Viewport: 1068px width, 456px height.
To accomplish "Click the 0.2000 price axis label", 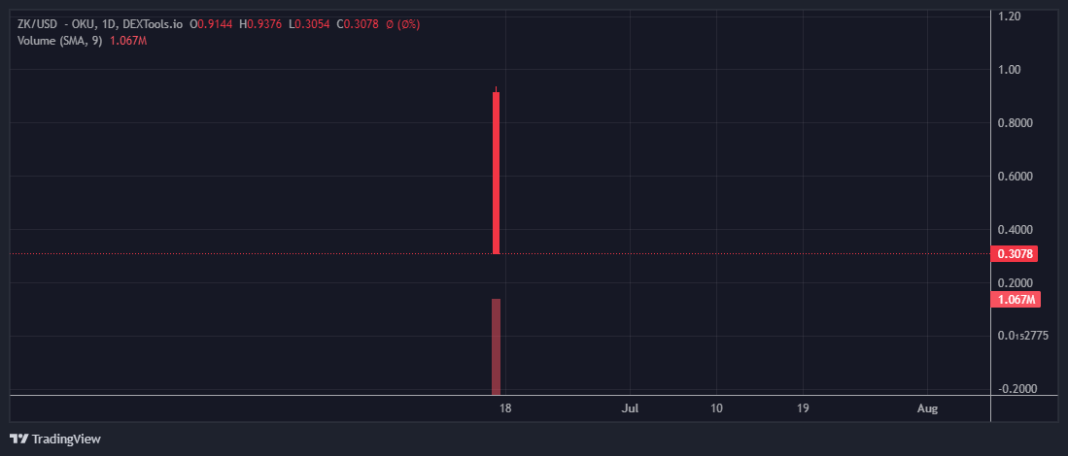I will [1016, 282].
